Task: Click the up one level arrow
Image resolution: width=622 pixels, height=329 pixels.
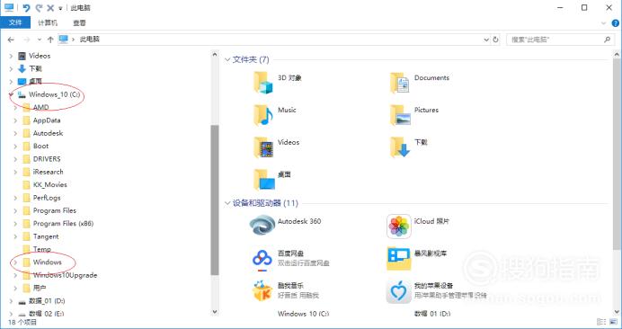Action: pos(50,40)
